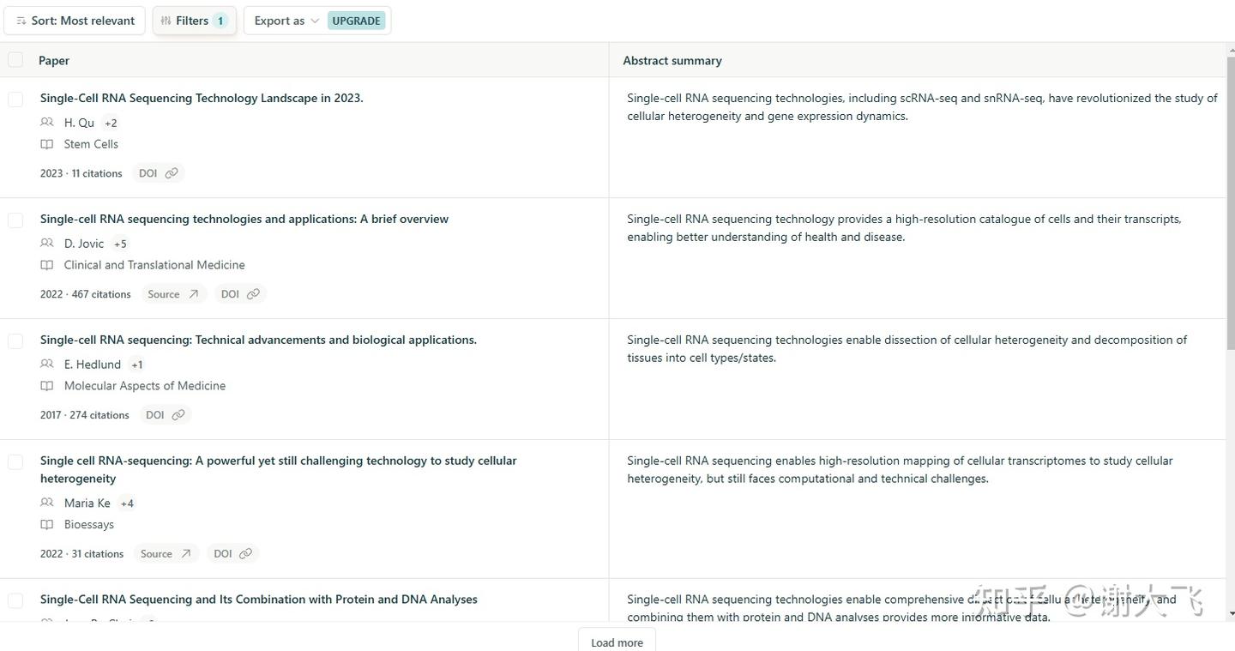Open the DOI link for the E. Hedlund paper

[x=178, y=415]
